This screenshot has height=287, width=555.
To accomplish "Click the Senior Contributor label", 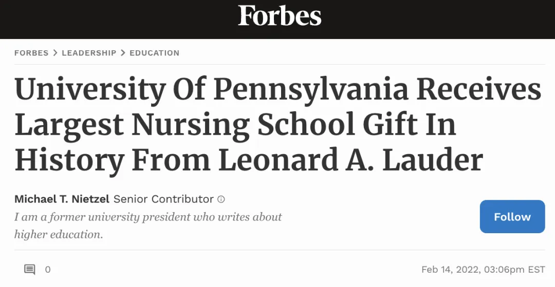I will coord(163,199).
